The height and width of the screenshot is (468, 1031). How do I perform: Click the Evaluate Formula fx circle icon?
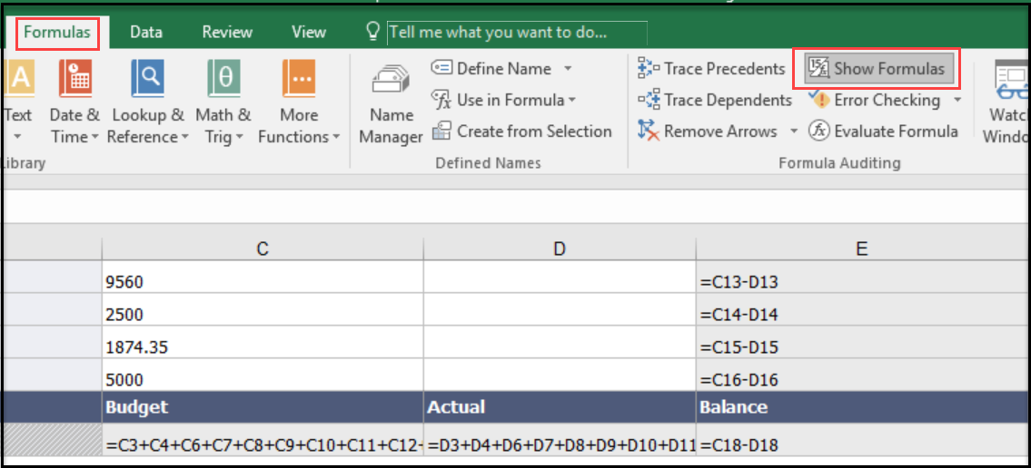818,132
